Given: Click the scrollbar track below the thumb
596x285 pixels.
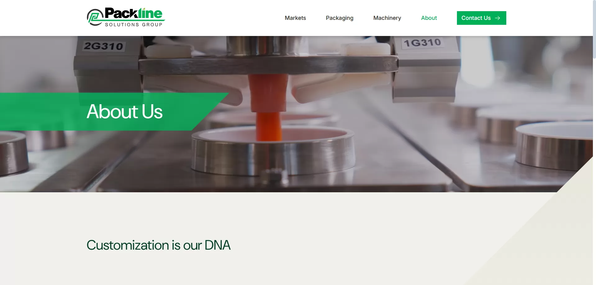Looking at the screenshot, I should (594, 171).
